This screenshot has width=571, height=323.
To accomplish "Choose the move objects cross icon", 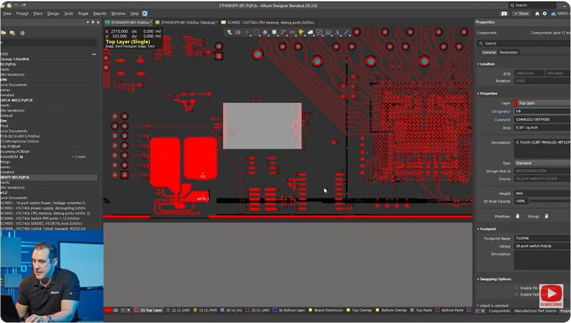I will [x=247, y=33].
